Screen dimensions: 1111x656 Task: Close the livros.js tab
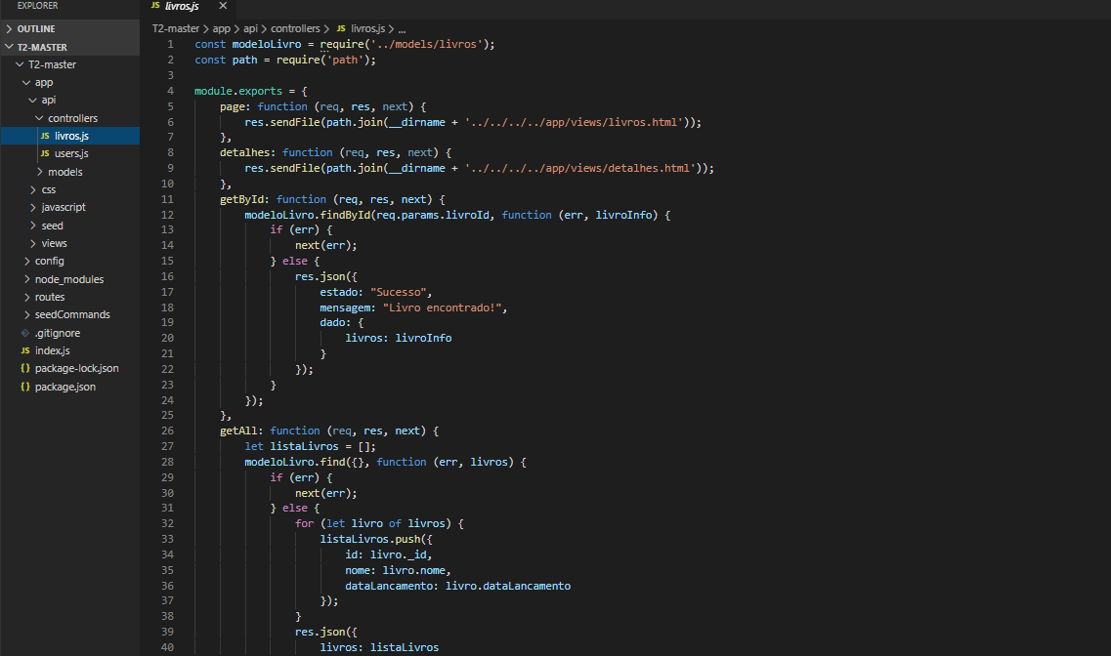tap(221, 7)
